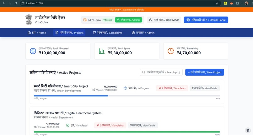
Task: Go to the Home tab
Action: 37,33
